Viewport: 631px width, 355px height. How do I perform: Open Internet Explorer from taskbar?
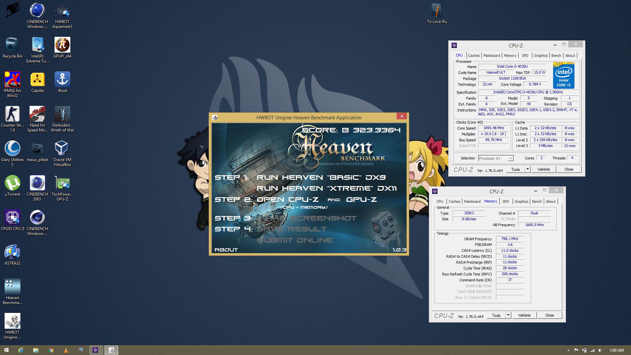[21, 350]
